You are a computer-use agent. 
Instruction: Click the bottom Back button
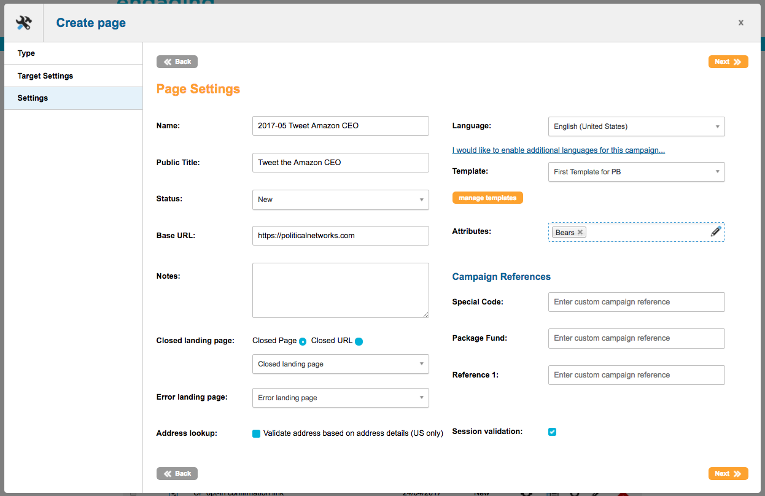(x=177, y=473)
